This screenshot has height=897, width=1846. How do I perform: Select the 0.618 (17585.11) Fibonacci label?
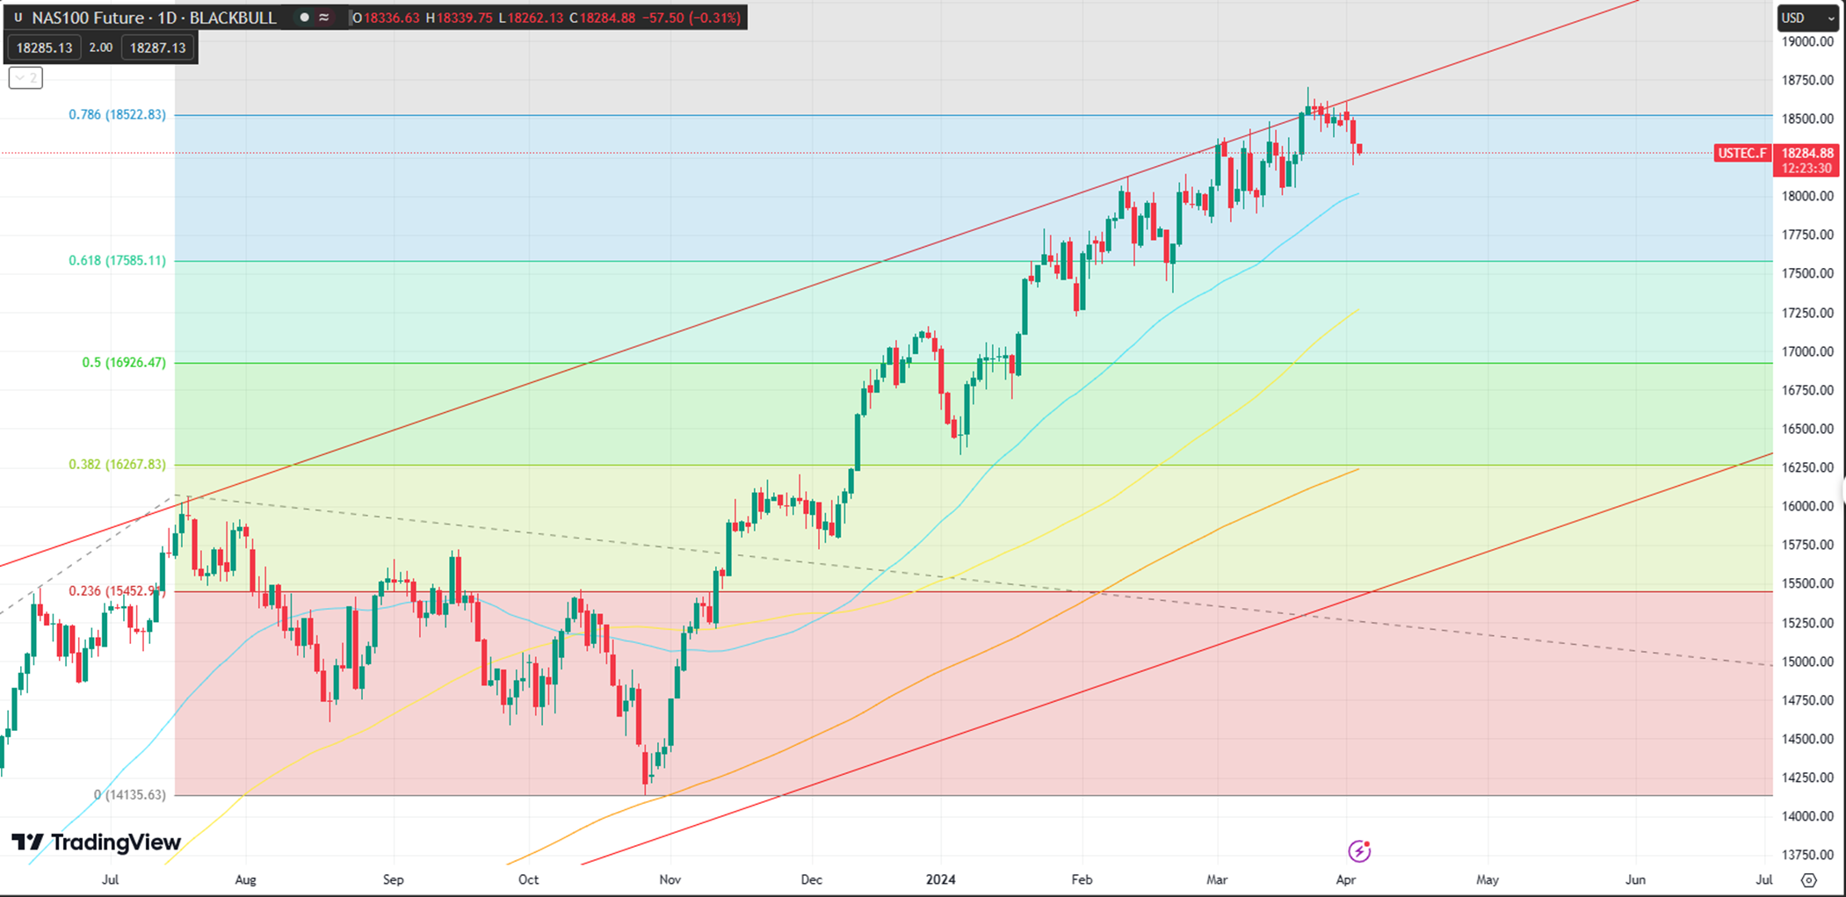point(117,260)
